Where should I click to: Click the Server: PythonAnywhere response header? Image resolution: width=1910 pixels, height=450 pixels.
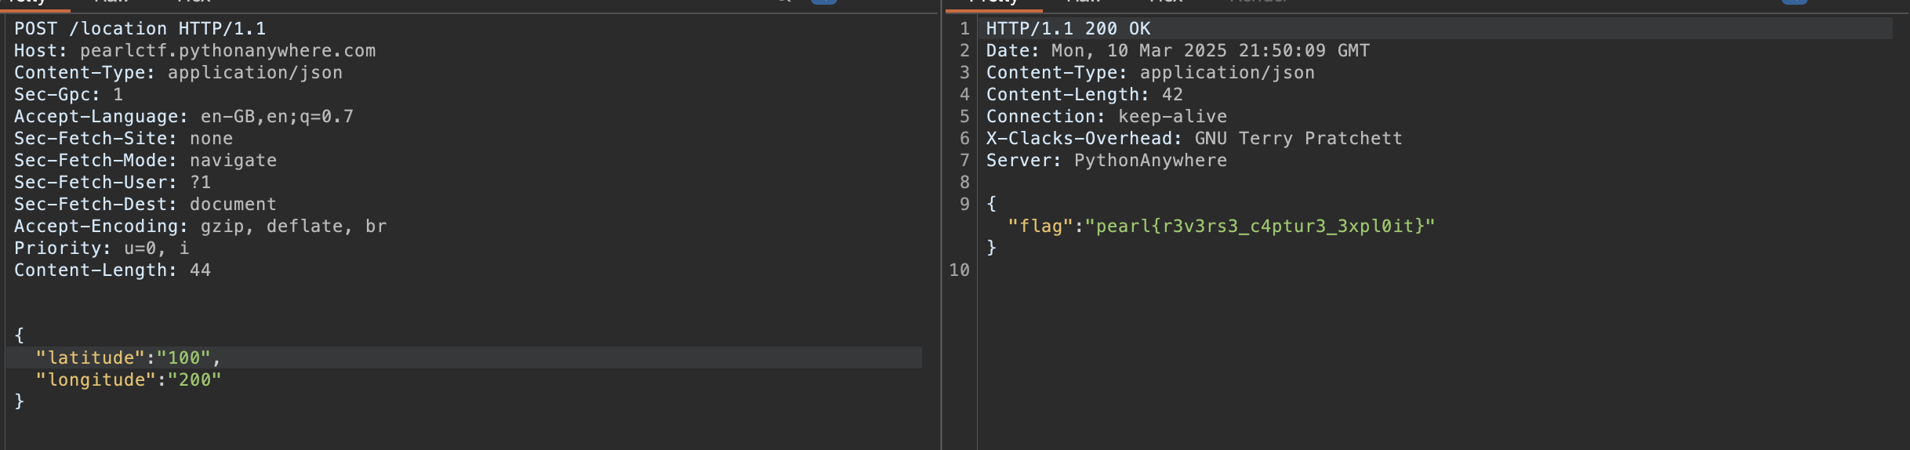[x=1106, y=161]
